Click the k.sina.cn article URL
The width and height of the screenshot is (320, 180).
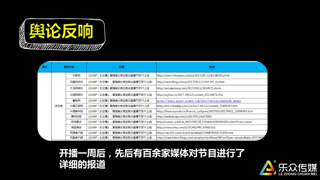204,122
